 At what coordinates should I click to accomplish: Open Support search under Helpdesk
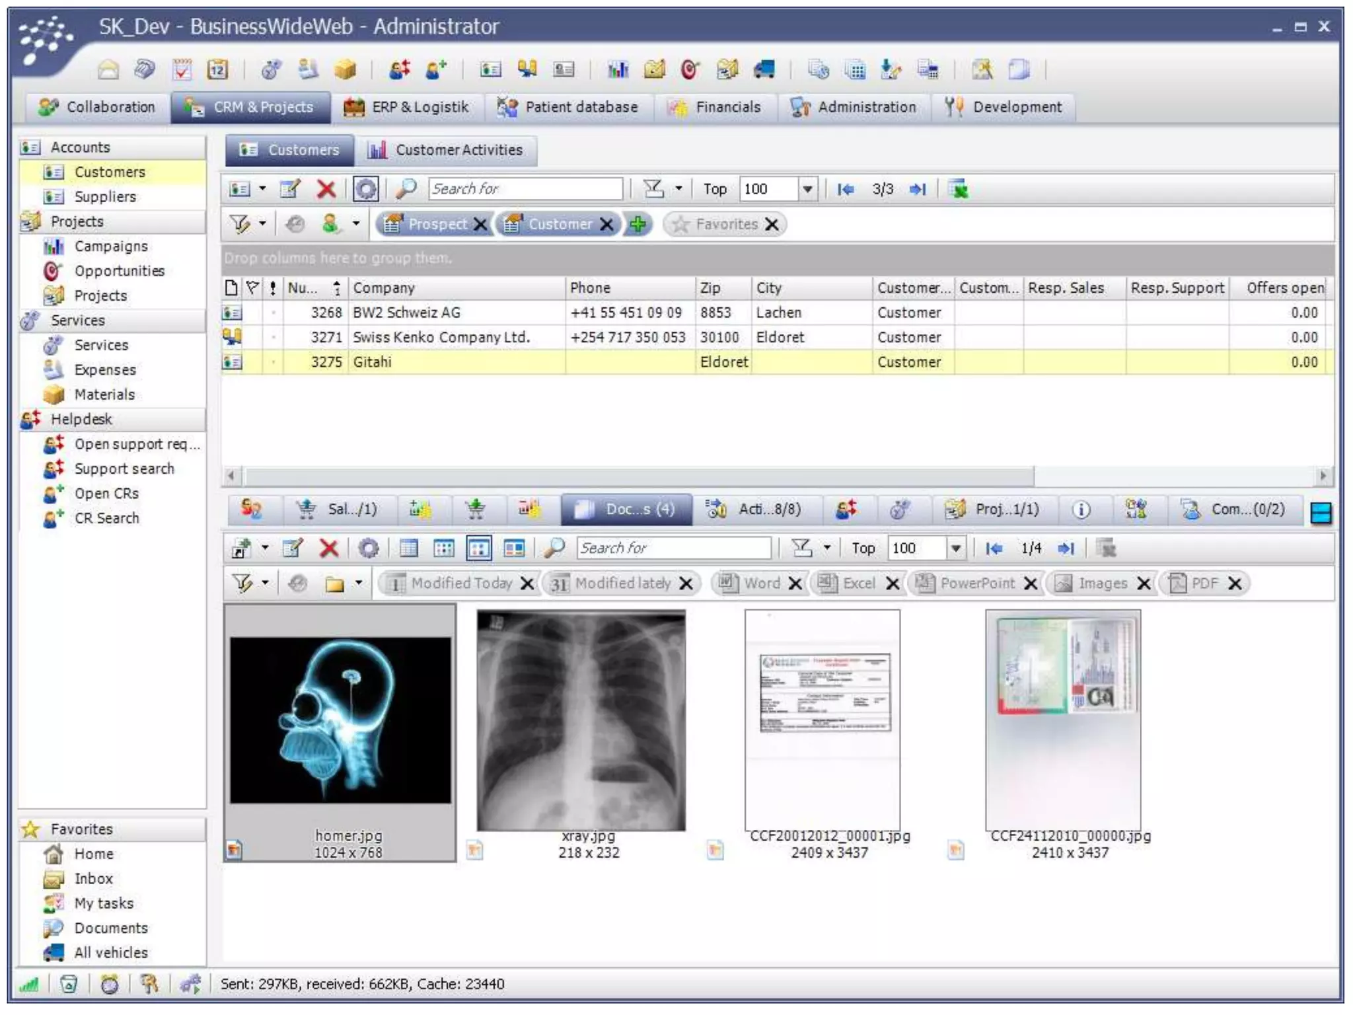point(124,469)
